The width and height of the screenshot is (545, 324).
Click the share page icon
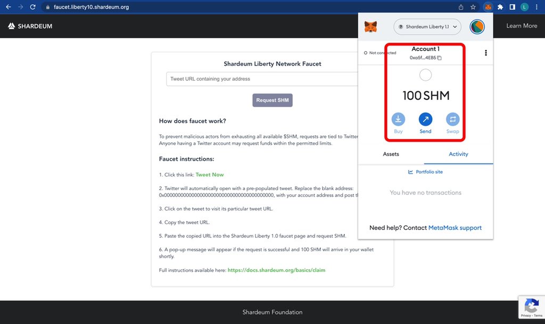pos(461,7)
